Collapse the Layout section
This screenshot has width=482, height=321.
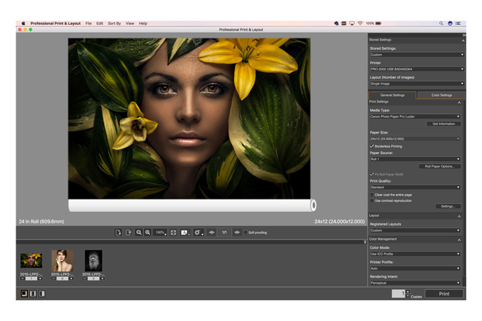click(x=459, y=216)
